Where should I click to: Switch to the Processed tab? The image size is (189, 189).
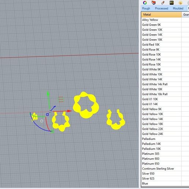(162, 8)
